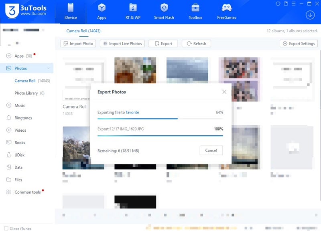The width and height of the screenshot is (321, 231).
Task: Click the Export Settings gear icon
Action: (285, 43)
